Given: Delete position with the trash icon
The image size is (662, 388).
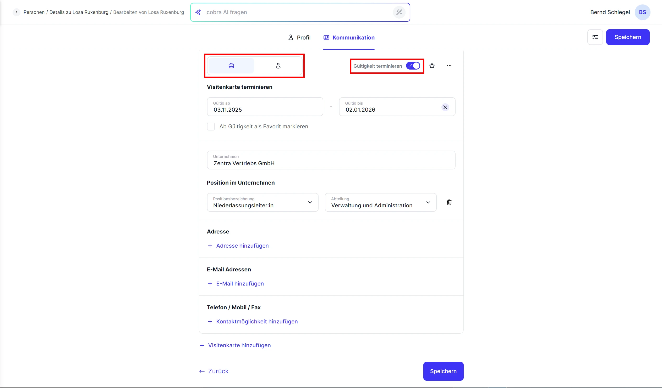Looking at the screenshot, I should tap(449, 202).
